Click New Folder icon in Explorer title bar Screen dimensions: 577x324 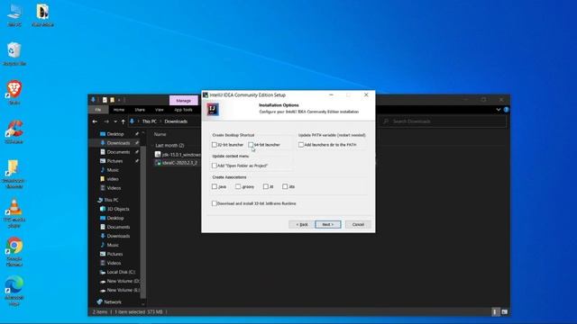click(112, 100)
